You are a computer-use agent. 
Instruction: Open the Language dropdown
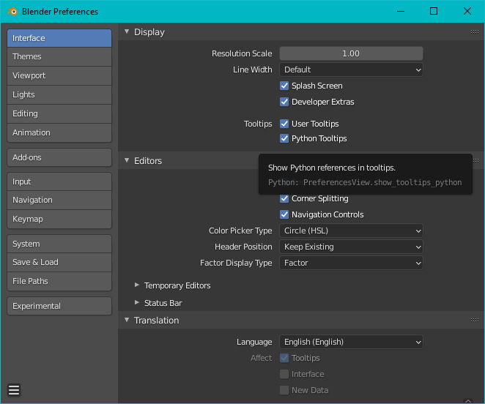coord(351,342)
